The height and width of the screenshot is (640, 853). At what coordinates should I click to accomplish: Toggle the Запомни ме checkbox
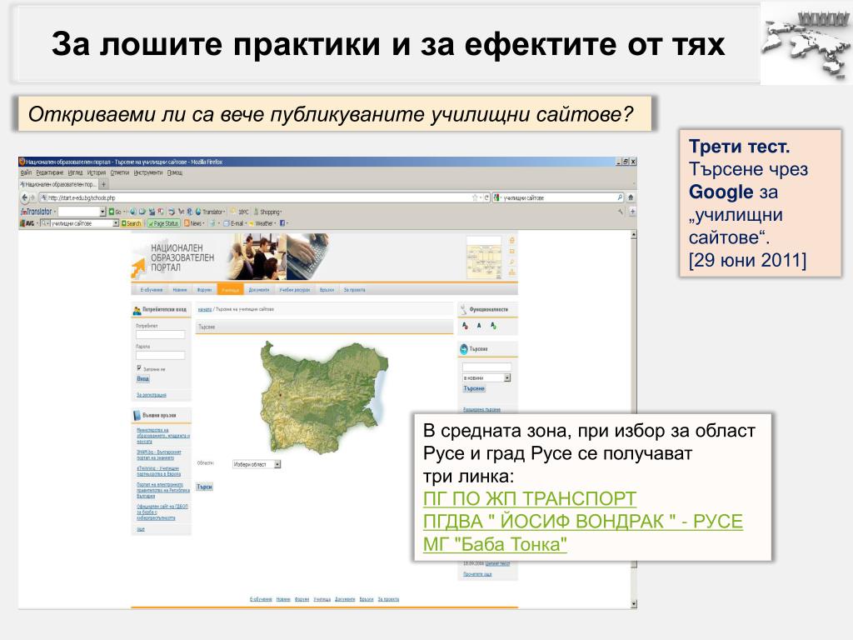139,367
